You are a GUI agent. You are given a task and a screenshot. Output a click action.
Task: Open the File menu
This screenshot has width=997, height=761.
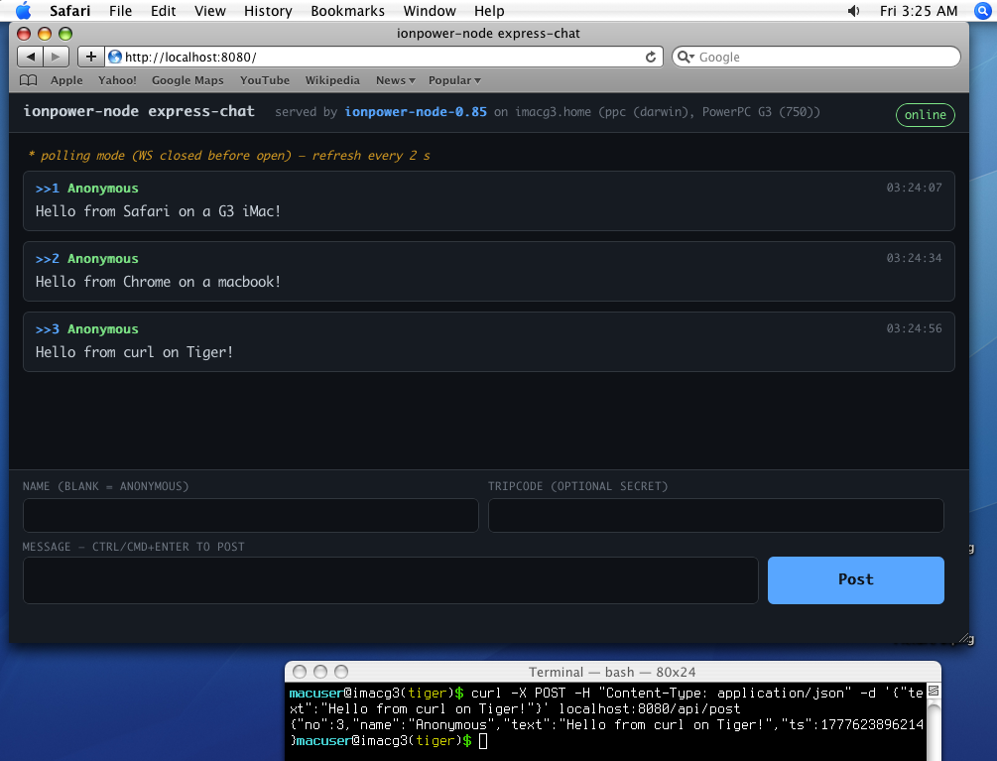120,11
